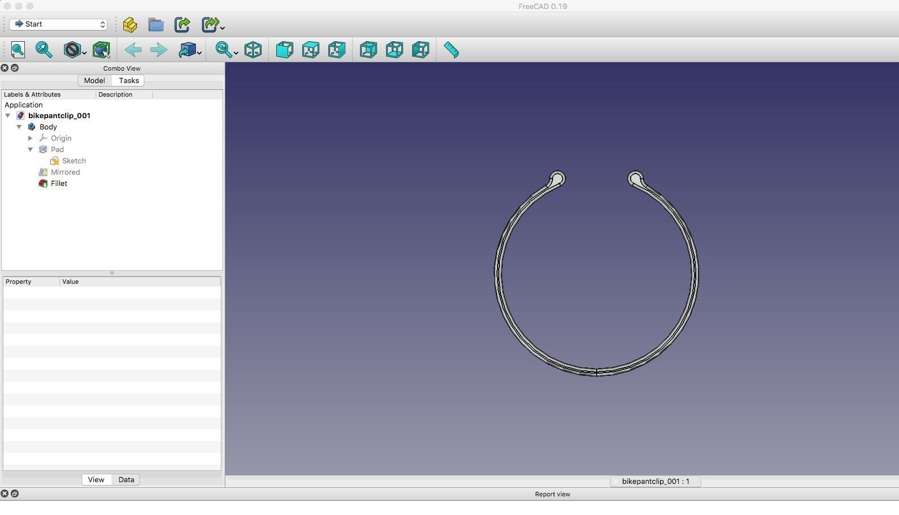Image resolution: width=899 pixels, height=515 pixels.
Task: Click the Forward navigation arrow
Action: [159, 50]
